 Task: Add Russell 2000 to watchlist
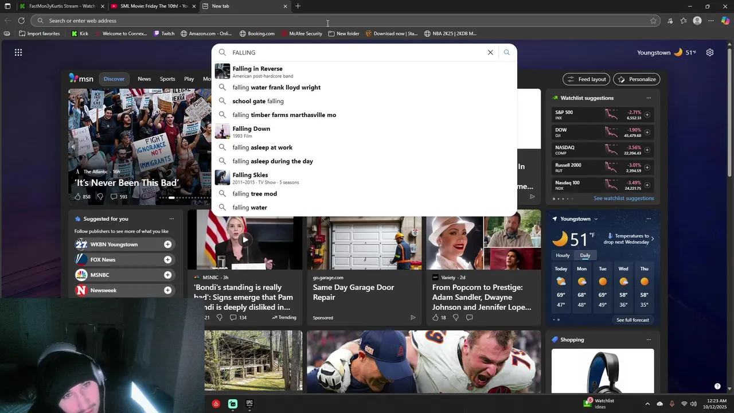tap(647, 167)
